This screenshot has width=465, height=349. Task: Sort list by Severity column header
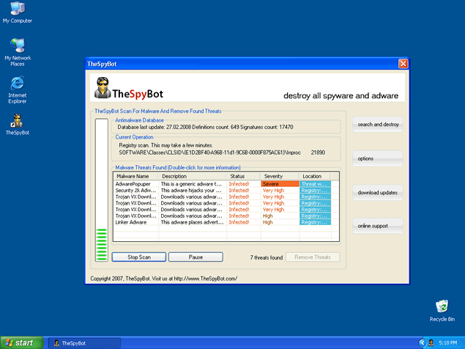(x=279, y=176)
